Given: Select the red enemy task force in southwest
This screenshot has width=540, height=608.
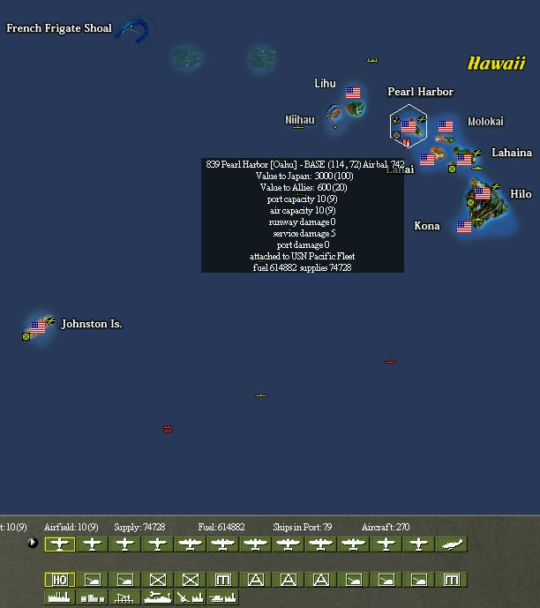Looking at the screenshot, I should (168, 429).
